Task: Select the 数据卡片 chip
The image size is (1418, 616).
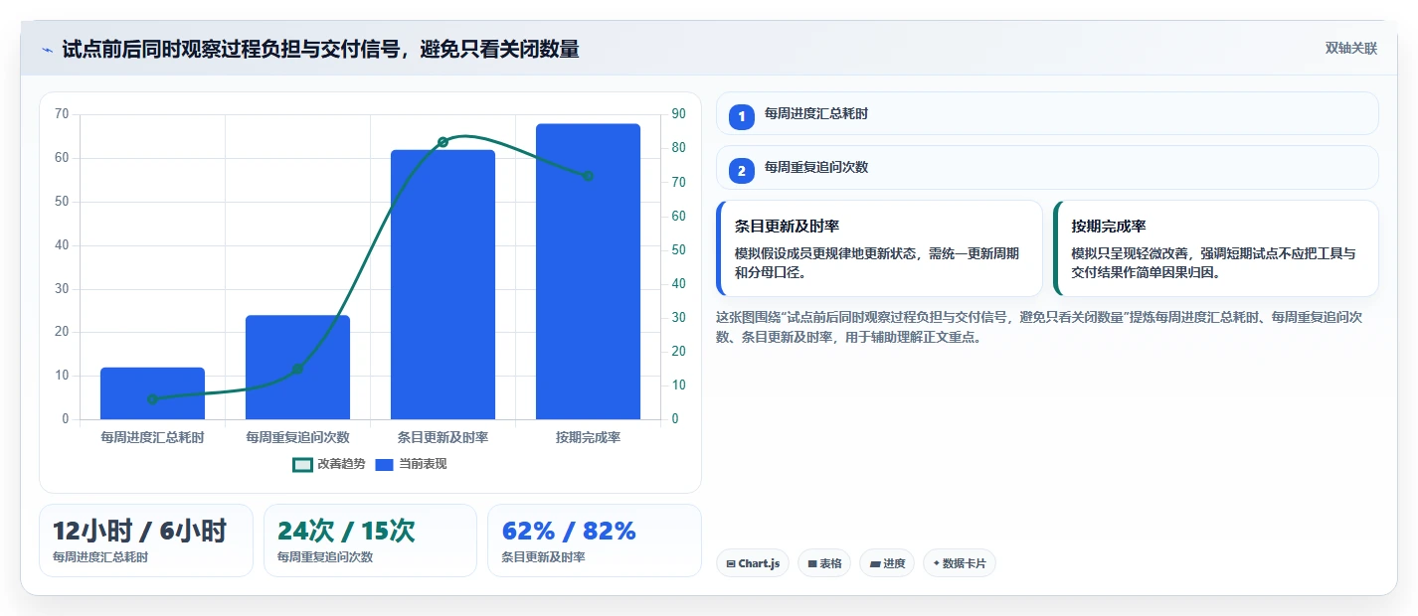Action: [x=960, y=563]
